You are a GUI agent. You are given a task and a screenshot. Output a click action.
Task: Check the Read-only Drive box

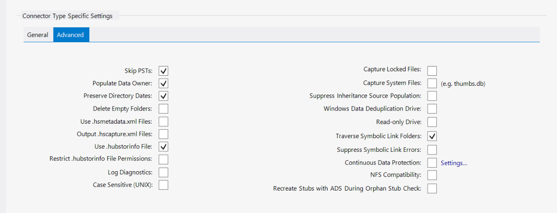(432, 121)
